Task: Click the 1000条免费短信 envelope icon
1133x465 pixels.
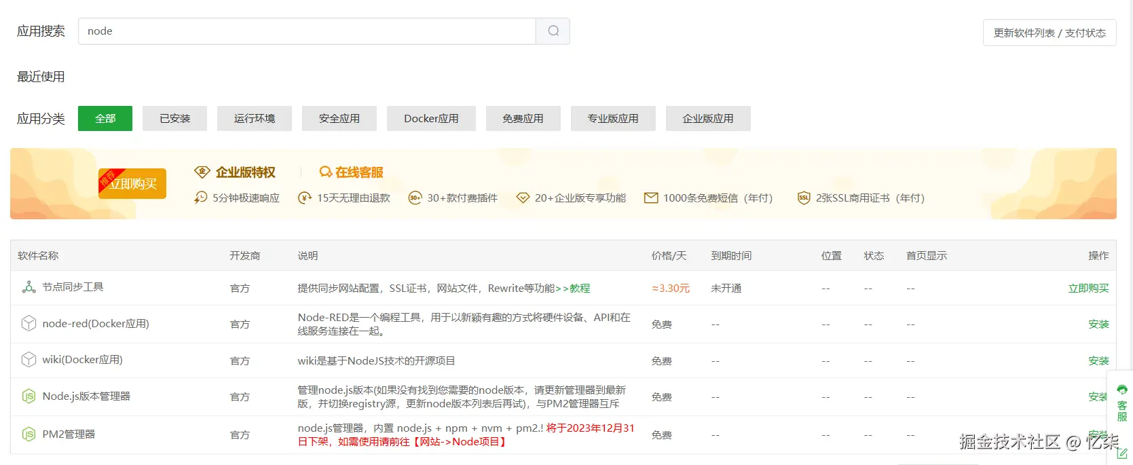Action: coord(651,198)
